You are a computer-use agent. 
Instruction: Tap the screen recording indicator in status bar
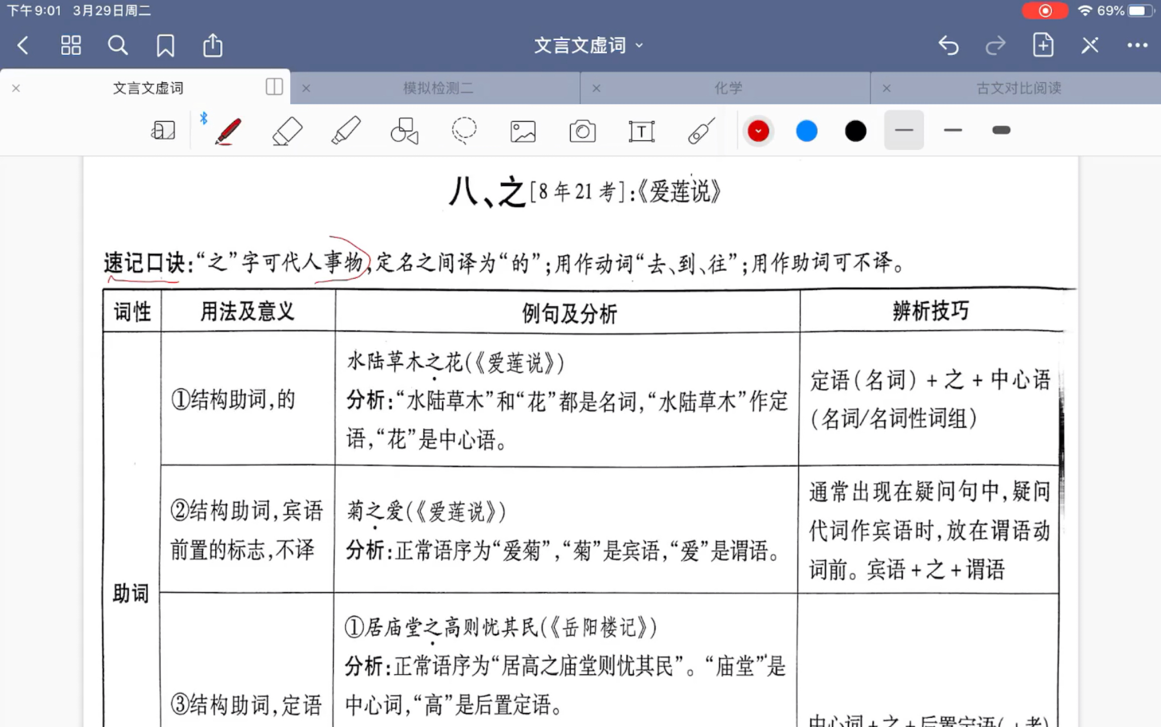(1045, 11)
